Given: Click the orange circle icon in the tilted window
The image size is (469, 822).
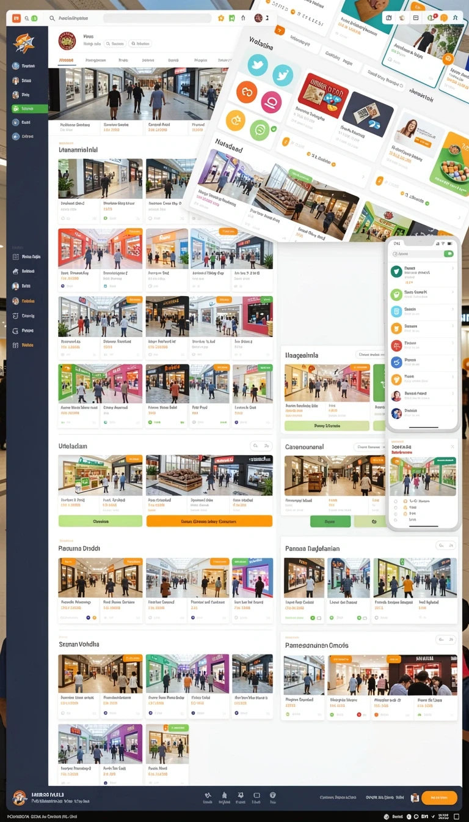Looking at the screenshot, I should (247, 92).
